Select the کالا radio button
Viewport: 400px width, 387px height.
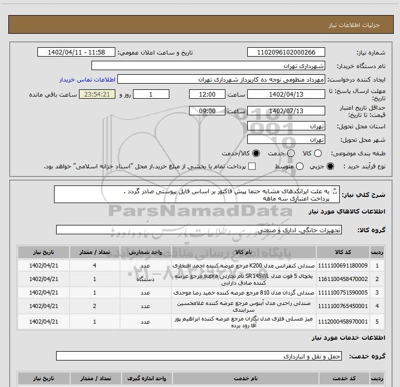tap(318, 153)
